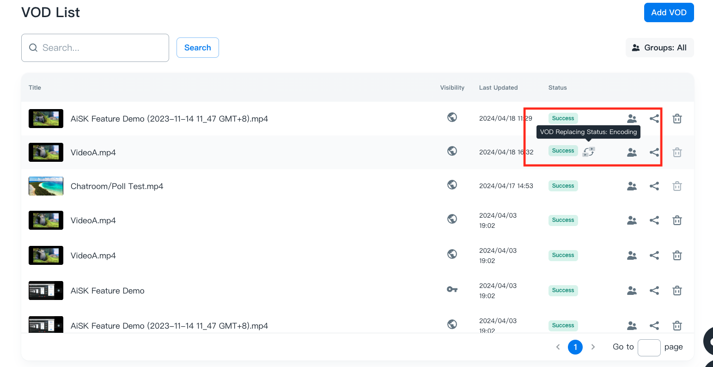Delete the first AiSK Feature Demo video
The height and width of the screenshot is (367, 713).
[x=677, y=119]
